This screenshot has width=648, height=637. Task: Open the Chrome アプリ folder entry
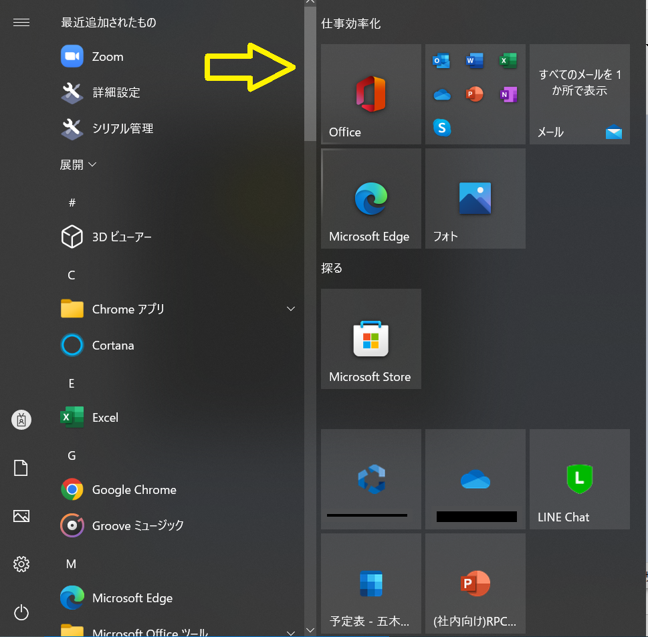tap(178, 309)
